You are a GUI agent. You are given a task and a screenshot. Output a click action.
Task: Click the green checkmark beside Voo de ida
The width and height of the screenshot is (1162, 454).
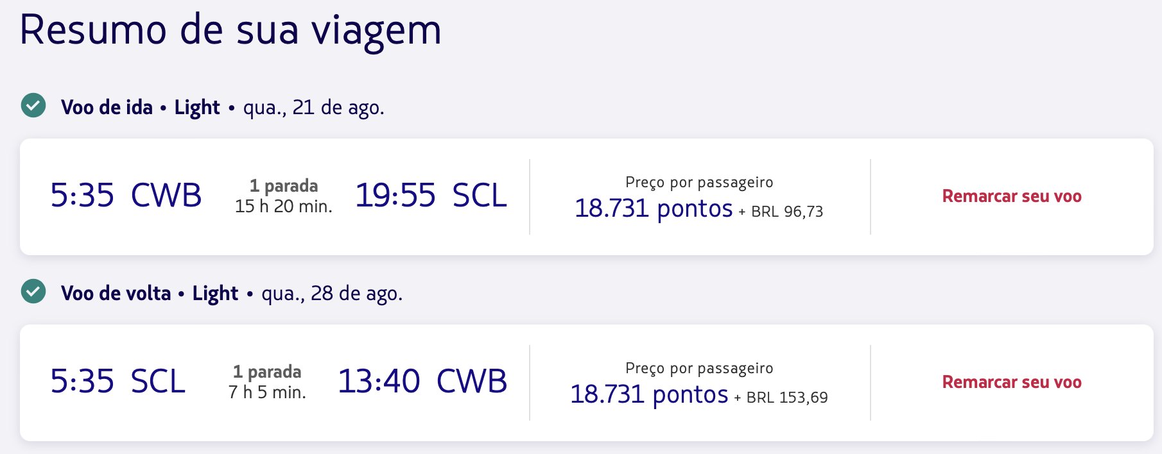pos(33,105)
